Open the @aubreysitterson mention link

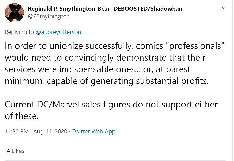pos(58,32)
